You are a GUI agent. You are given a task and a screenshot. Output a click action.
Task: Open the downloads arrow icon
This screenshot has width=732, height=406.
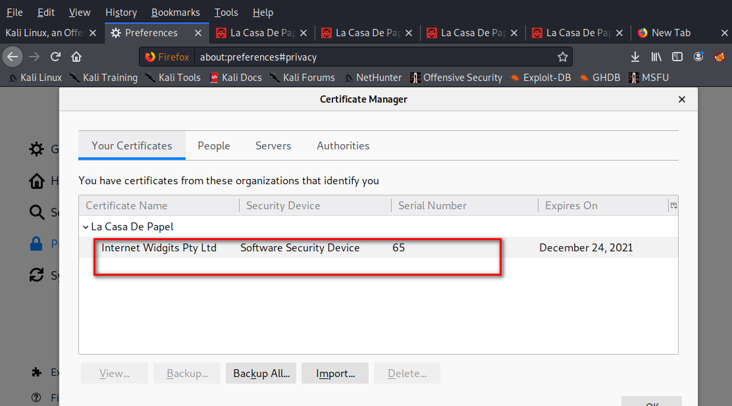(x=635, y=57)
